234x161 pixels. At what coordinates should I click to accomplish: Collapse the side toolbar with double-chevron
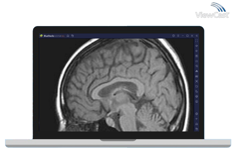197,36
